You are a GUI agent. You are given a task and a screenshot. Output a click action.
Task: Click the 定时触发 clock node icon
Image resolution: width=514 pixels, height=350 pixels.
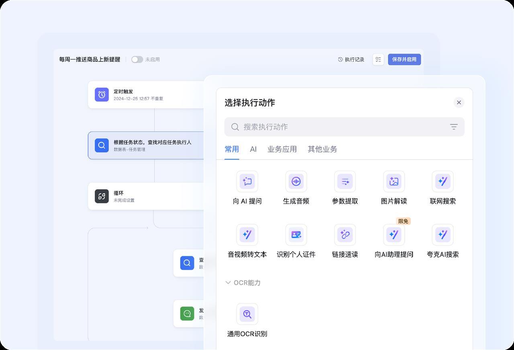coord(102,94)
